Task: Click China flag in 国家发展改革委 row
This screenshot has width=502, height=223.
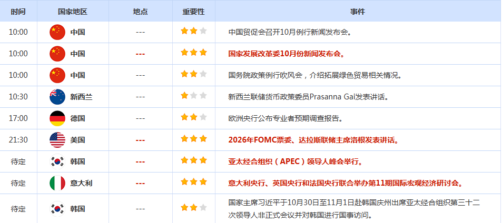Action: point(57,54)
